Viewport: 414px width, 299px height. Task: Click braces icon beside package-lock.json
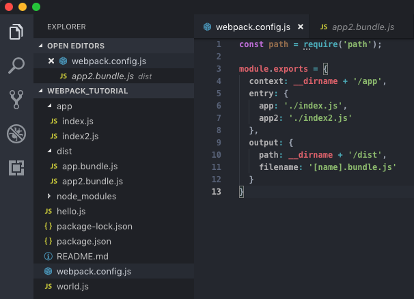click(49, 226)
